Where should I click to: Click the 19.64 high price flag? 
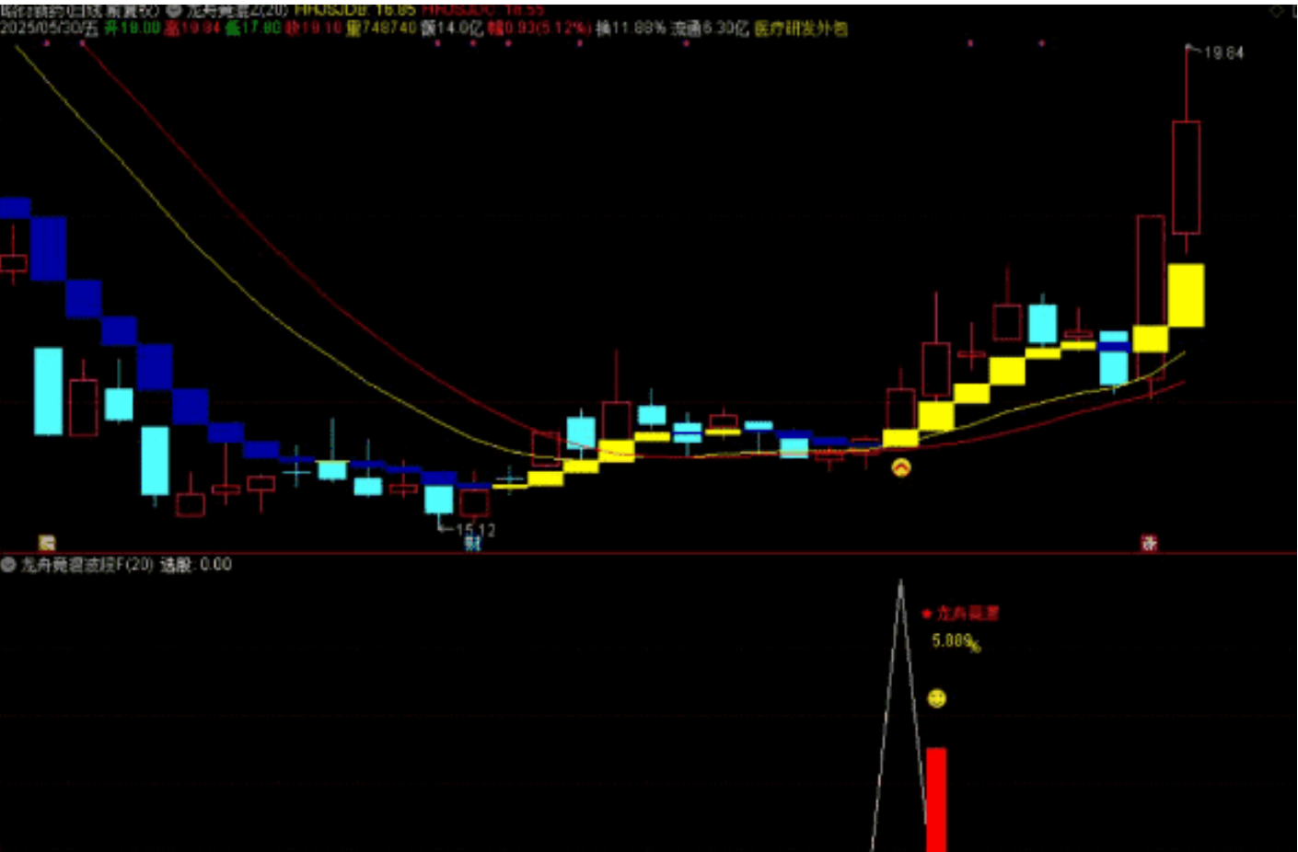[x=1221, y=52]
